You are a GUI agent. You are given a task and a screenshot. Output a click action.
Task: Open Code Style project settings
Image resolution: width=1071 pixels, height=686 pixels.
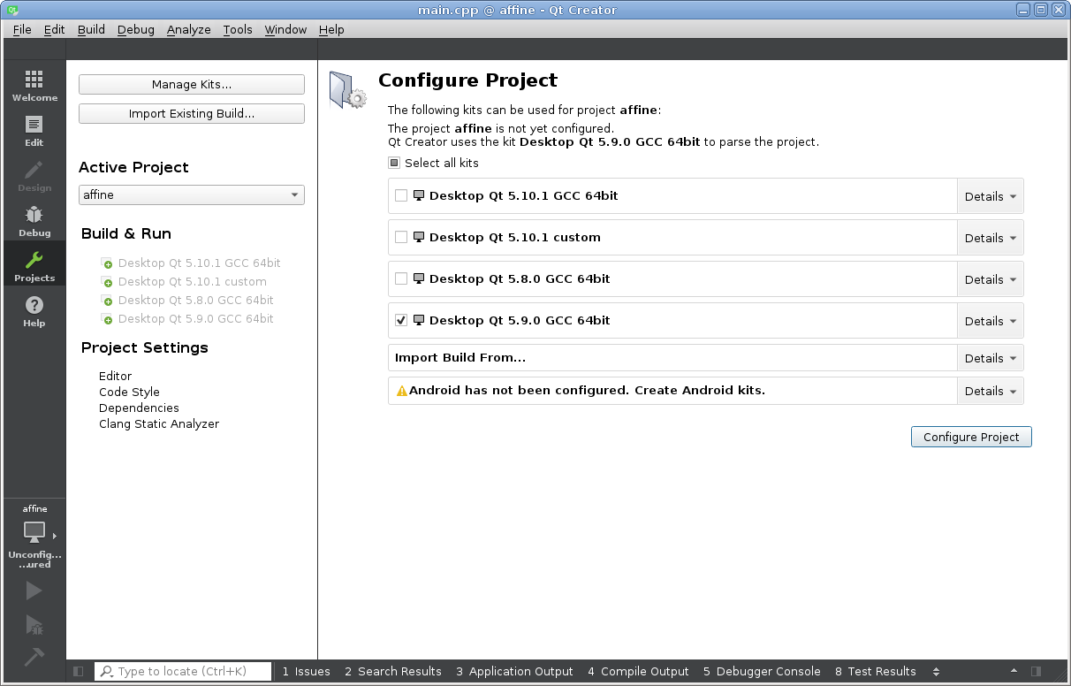click(x=129, y=393)
